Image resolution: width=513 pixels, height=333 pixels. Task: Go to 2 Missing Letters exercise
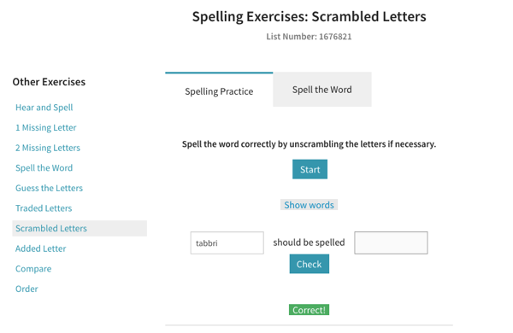48,148
